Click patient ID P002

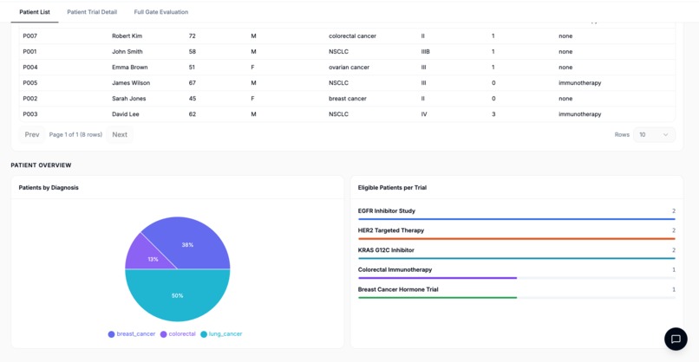(x=30, y=99)
